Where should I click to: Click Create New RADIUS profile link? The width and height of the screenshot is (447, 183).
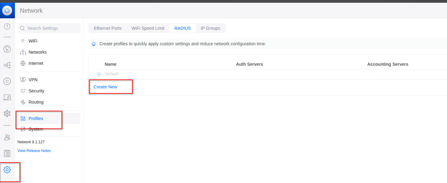105,87
